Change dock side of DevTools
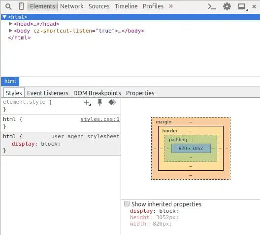Screen dimensions: 260x235 243,7
